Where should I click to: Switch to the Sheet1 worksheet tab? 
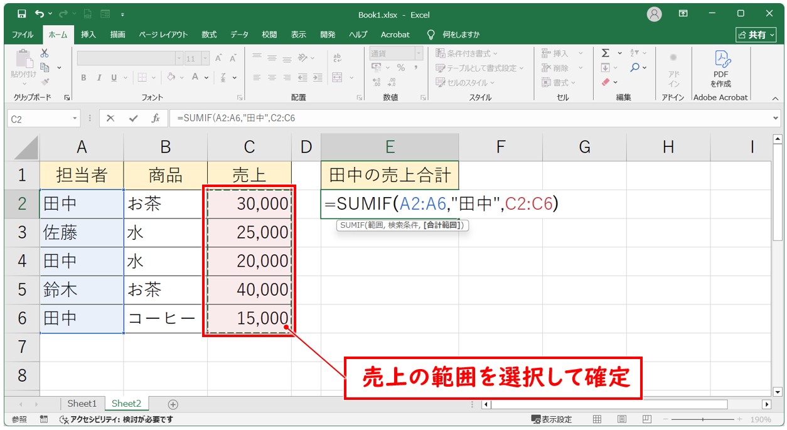[x=82, y=404]
